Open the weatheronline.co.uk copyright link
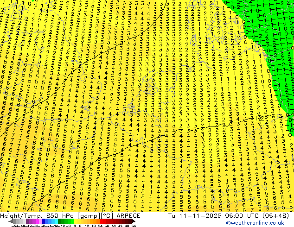Screen dimensions: 294x227 click(x=255, y=223)
